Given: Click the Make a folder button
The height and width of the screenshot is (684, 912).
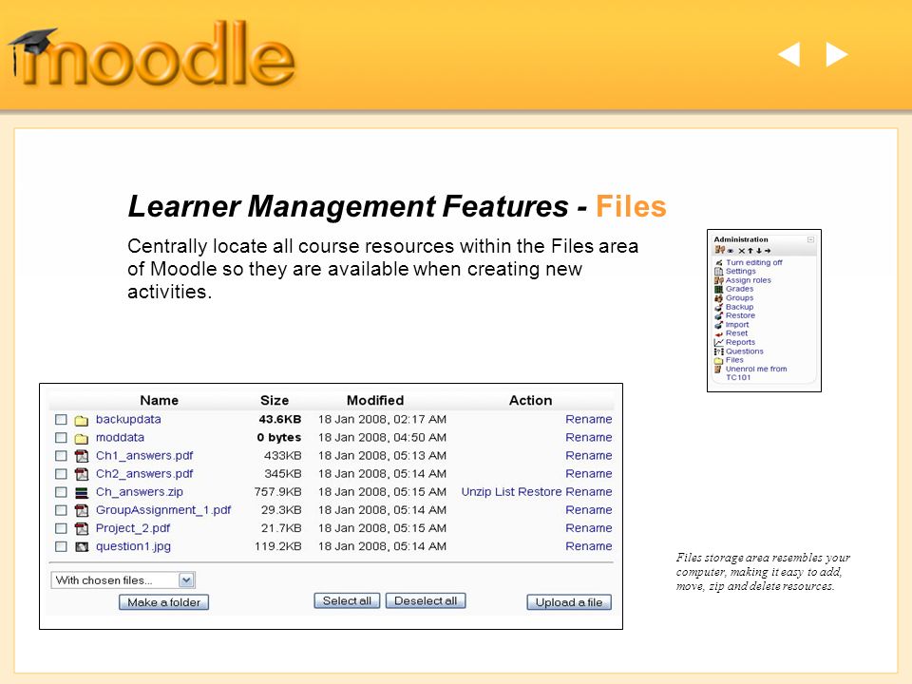Looking at the screenshot, I should pyautogui.click(x=163, y=602).
